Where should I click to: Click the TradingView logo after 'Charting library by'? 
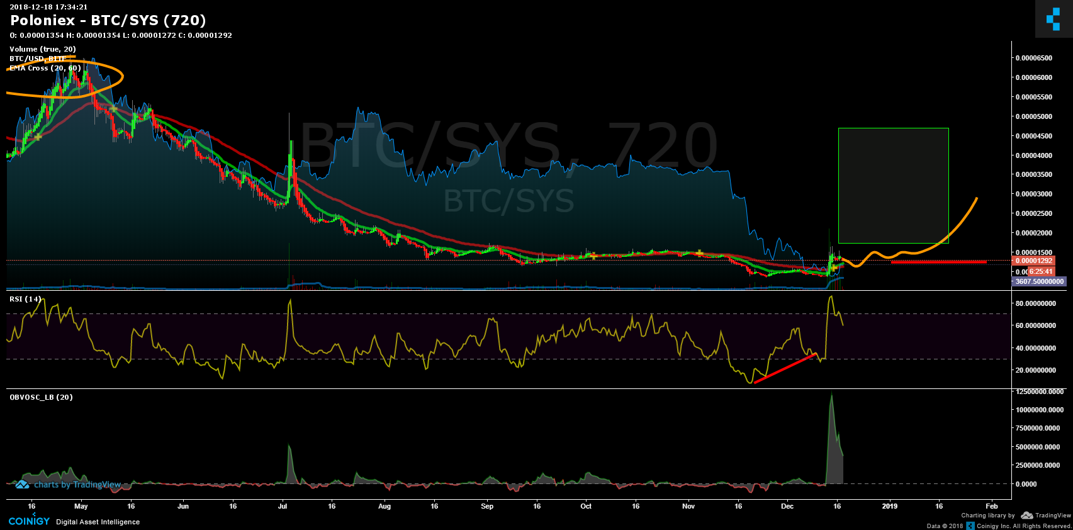[x=1046, y=516]
